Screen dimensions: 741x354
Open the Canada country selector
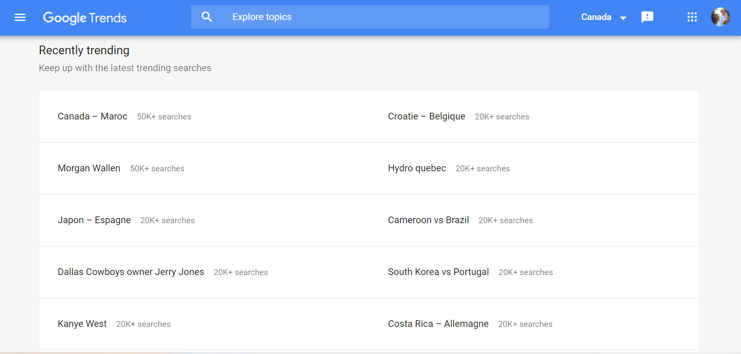[x=595, y=17]
